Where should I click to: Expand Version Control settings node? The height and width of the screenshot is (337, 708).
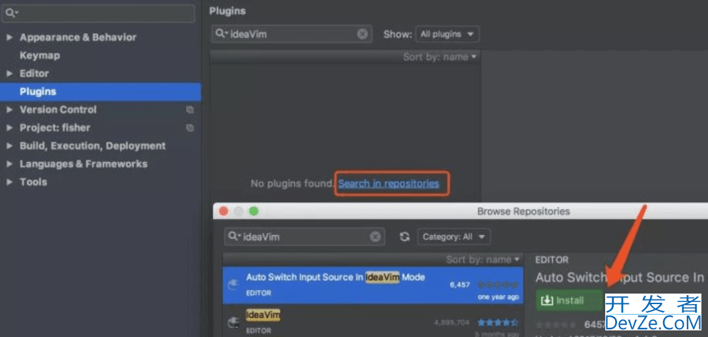coord(9,109)
